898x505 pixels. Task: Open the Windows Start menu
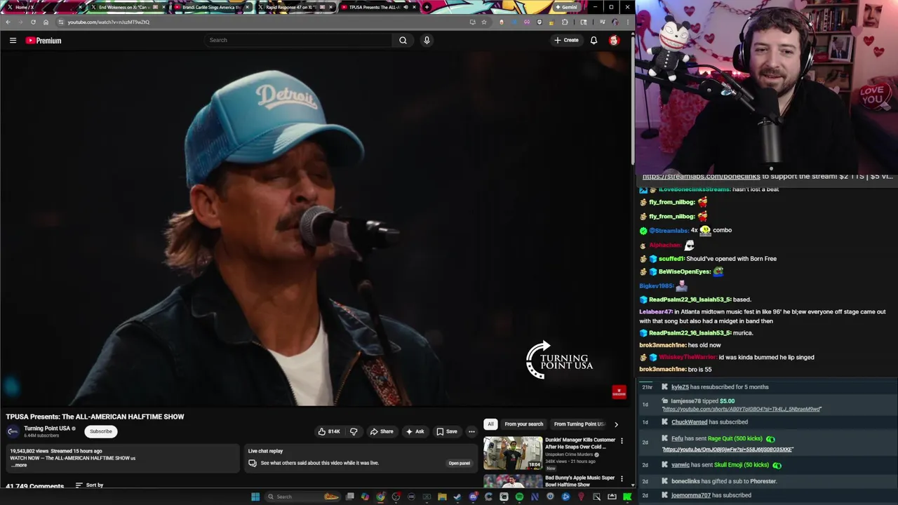pyautogui.click(x=255, y=497)
